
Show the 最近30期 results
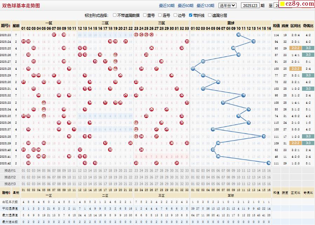(x=167, y=6)
